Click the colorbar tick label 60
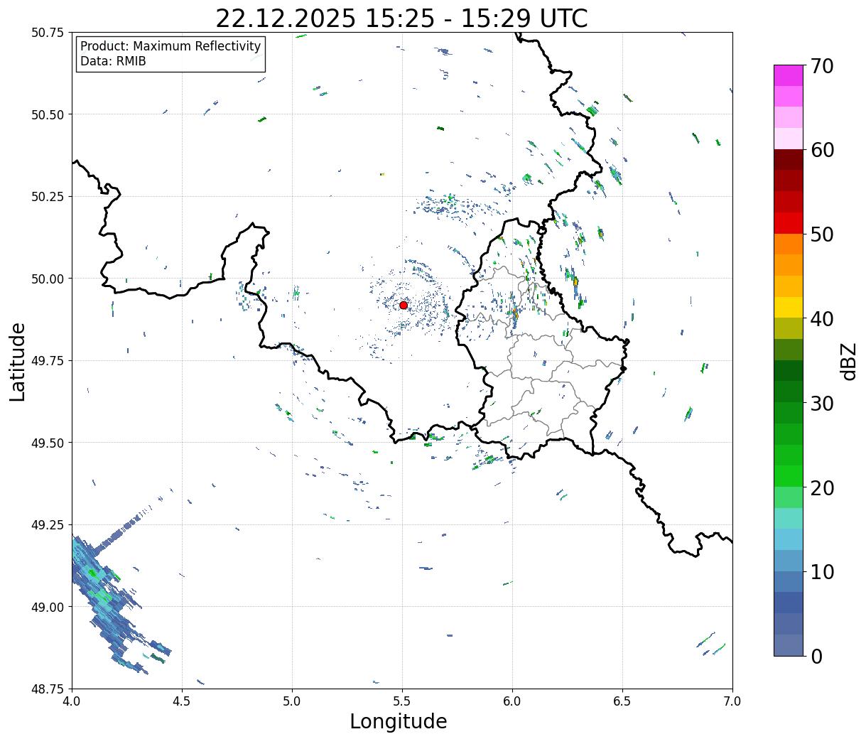The image size is (866, 739). (x=822, y=150)
